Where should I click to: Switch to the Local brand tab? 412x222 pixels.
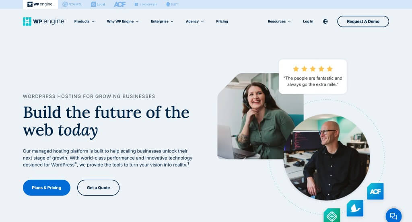pos(98,4)
